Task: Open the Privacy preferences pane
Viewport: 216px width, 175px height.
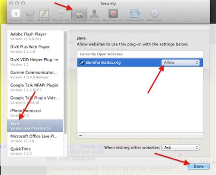Action: pyautogui.click(x=94, y=15)
